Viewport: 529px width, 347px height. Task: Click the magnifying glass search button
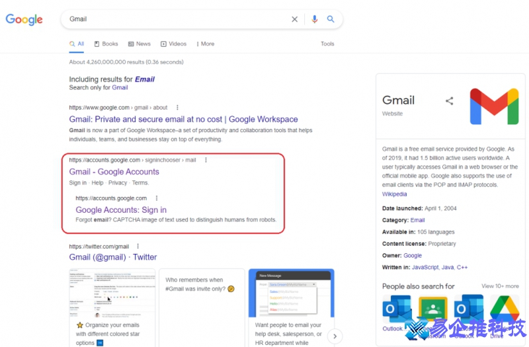(331, 19)
